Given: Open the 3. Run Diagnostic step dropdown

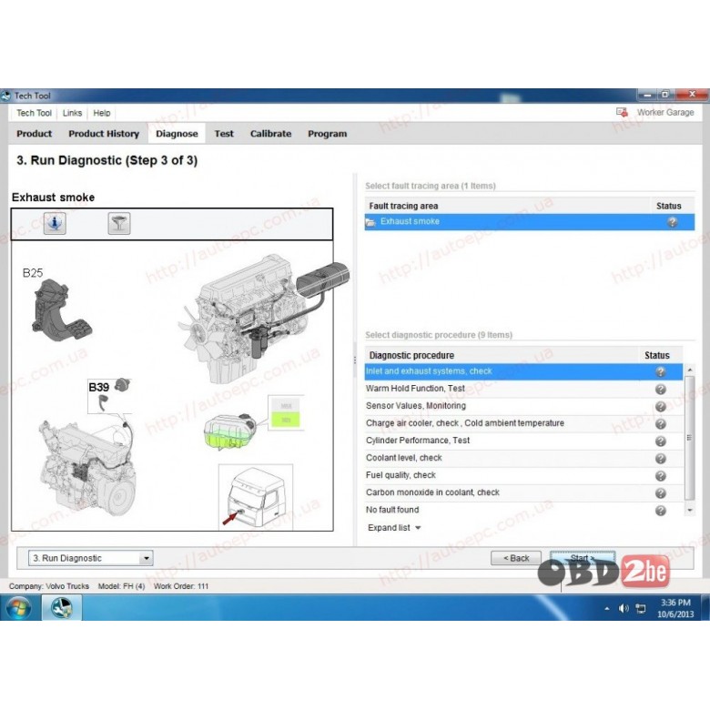Looking at the screenshot, I should click(x=147, y=558).
